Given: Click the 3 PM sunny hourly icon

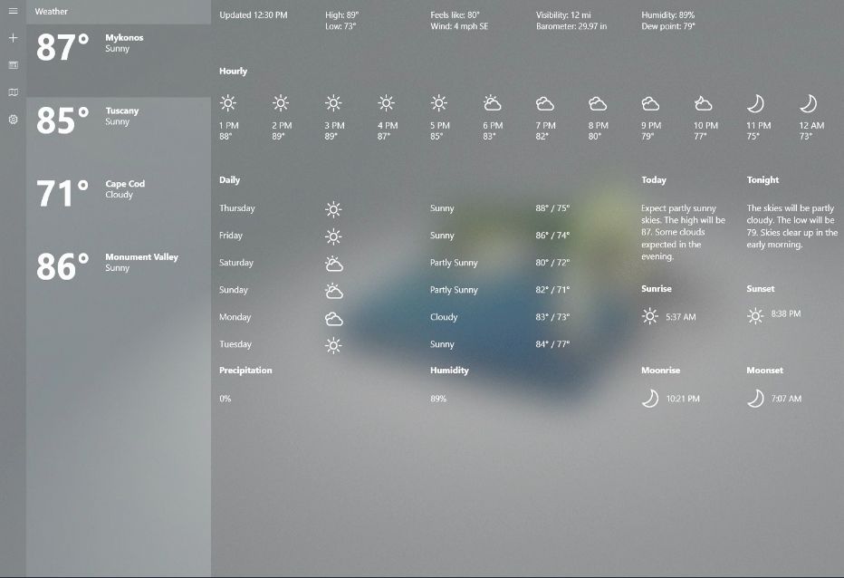Looking at the screenshot, I should 333,103.
